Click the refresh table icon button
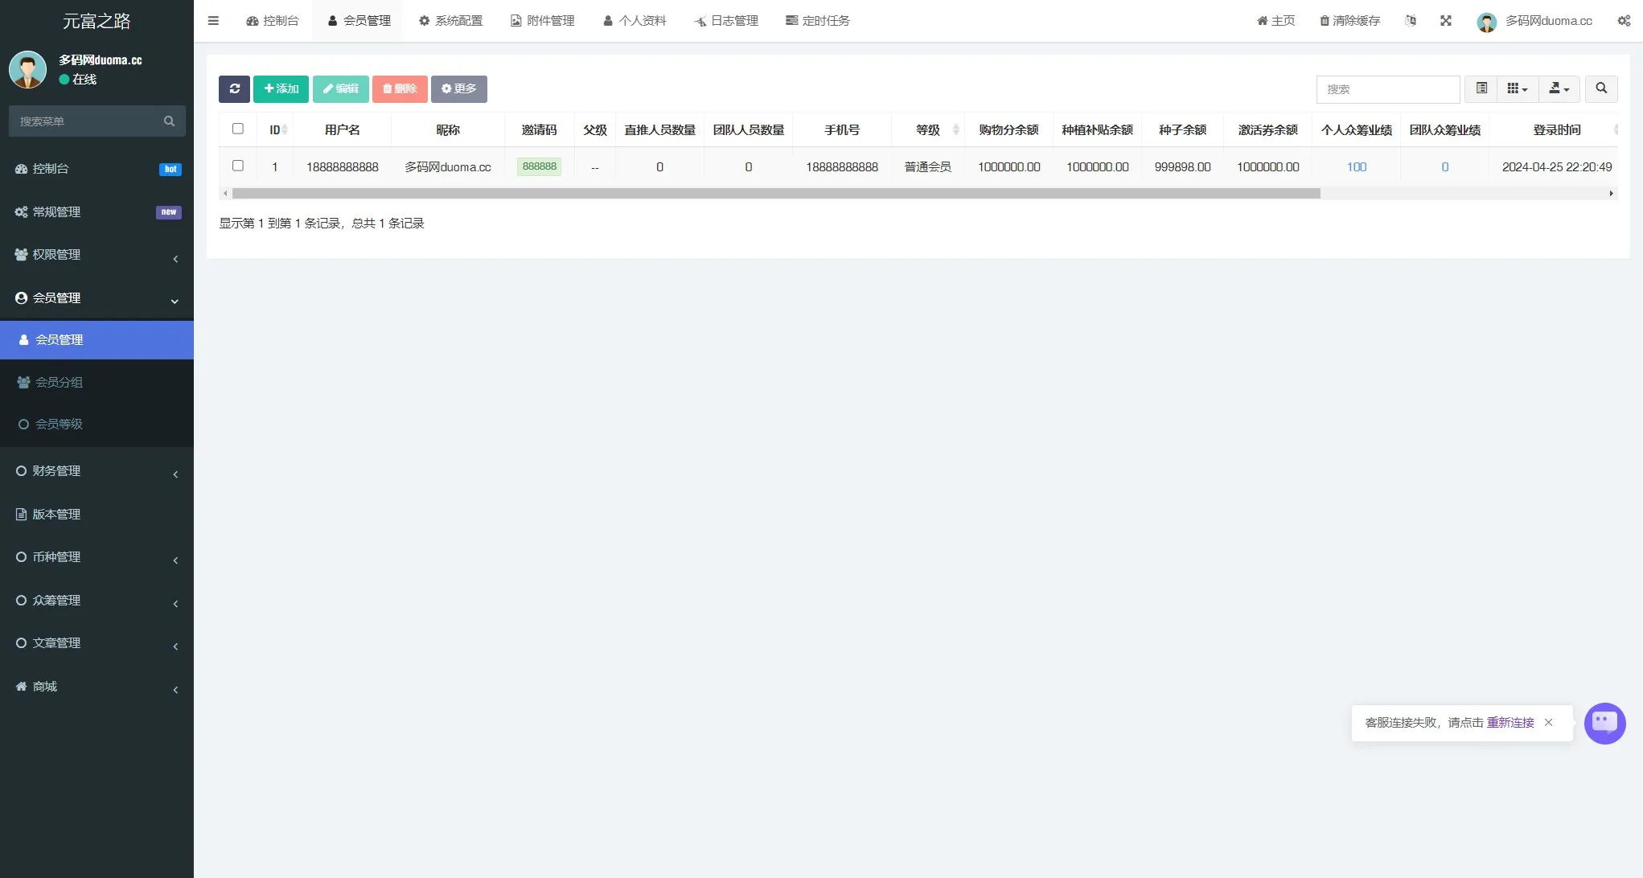This screenshot has width=1643, height=878. tap(234, 89)
